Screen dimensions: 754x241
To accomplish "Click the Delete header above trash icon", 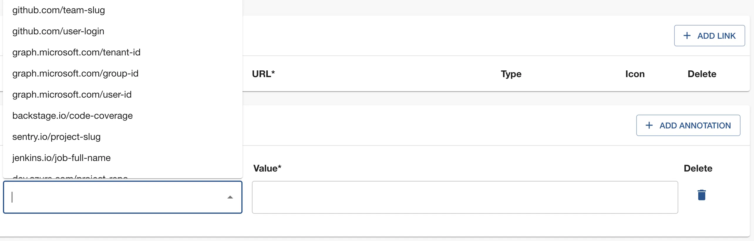I will [698, 169].
